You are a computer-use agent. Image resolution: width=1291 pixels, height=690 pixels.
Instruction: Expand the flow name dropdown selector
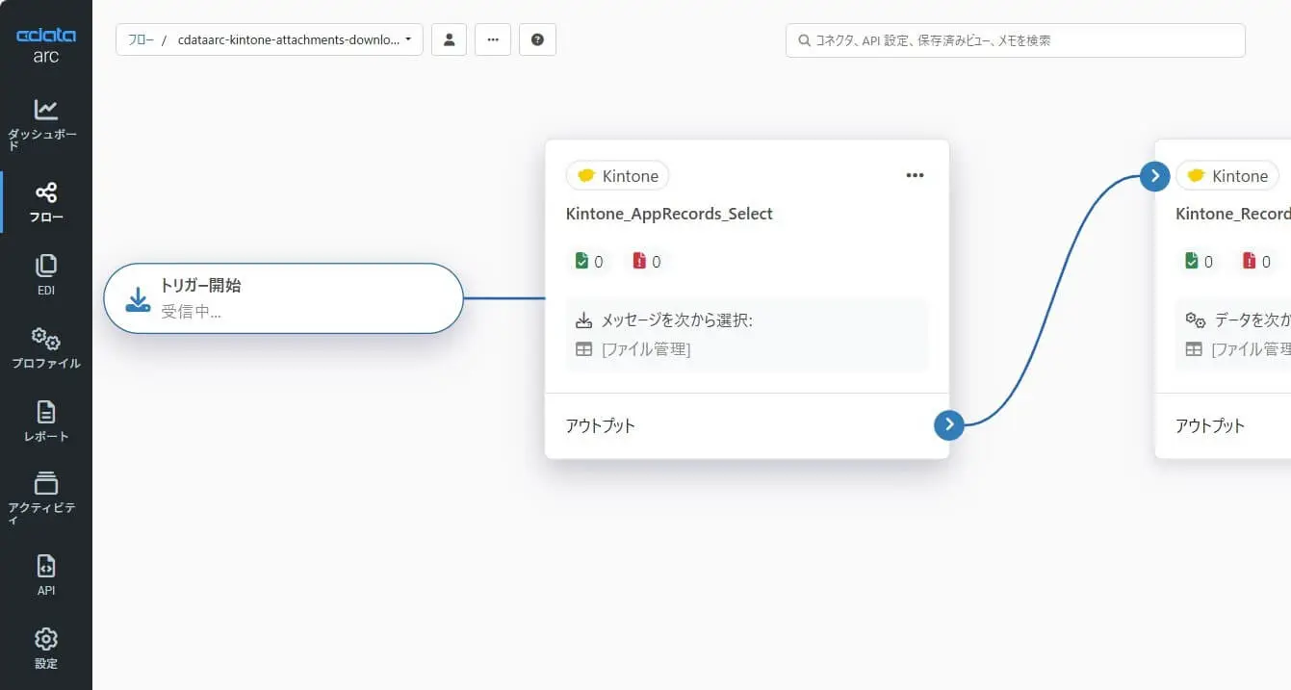270,39
